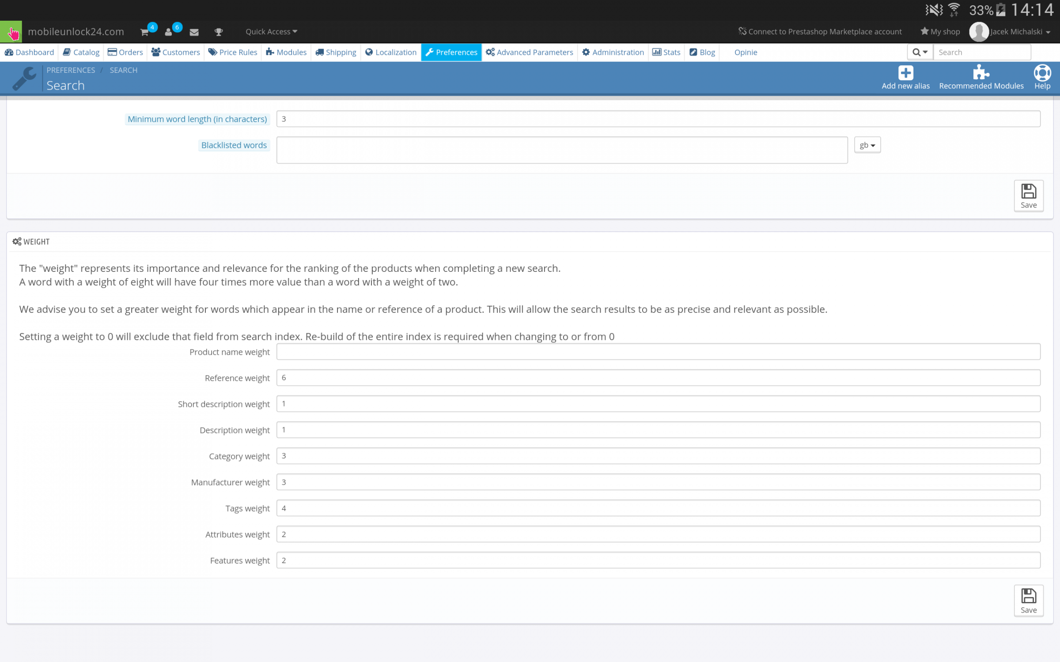The image size is (1060, 662).
Task: Expand the Quick Access dropdown
Action: [271, 32]
